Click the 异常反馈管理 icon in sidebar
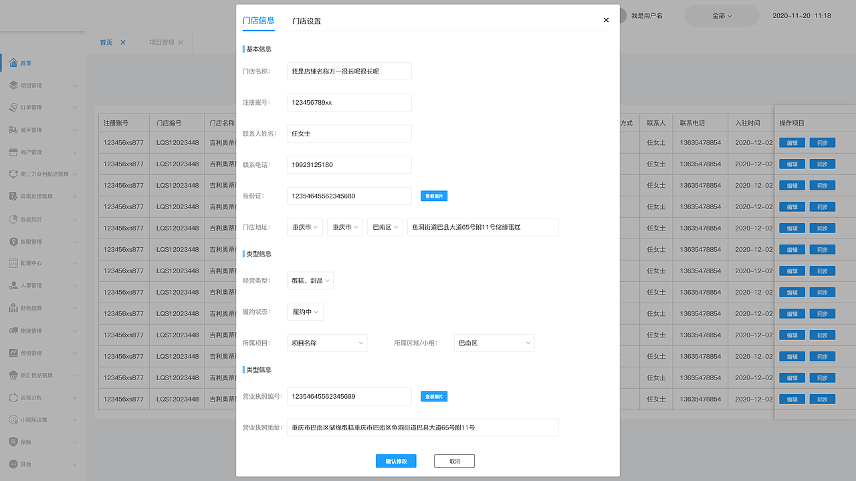Screen dimensions: 856x481 click(13, 196)
